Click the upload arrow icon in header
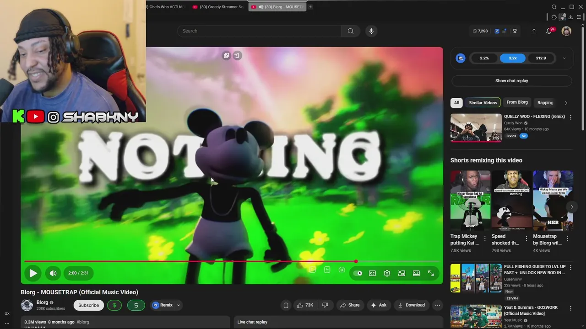The height and width of the screenshot is (329, 586). (534, 31)
